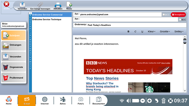Click the Wi-Fi status icon
189x106 pixels.
coord(122,101)
